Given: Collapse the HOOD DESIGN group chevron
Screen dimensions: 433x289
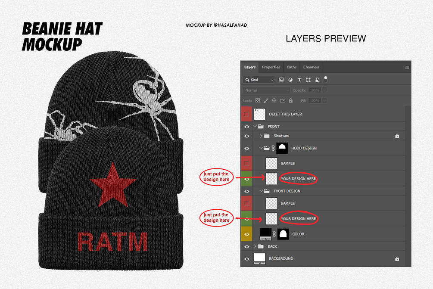Looking at the screenshot, I should pos(261,148).
